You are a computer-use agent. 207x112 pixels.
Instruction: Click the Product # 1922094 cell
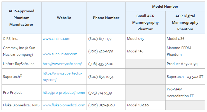point(182,64)
